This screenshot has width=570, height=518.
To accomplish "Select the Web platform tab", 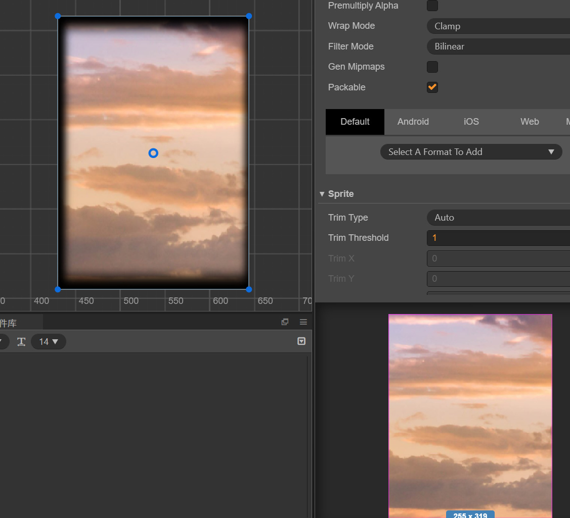I will point(530,122).
